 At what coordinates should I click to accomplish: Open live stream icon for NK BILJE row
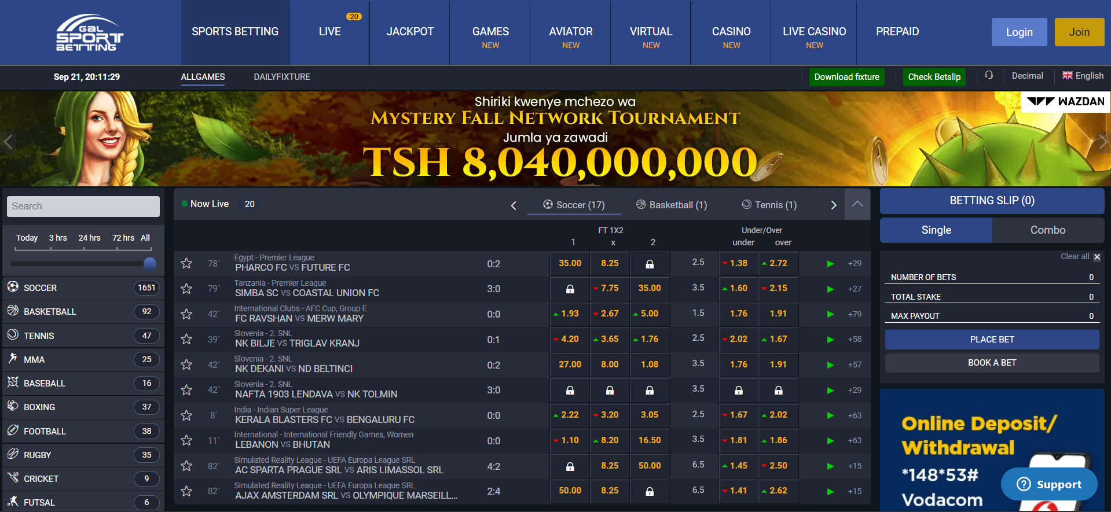coord(830,340)
